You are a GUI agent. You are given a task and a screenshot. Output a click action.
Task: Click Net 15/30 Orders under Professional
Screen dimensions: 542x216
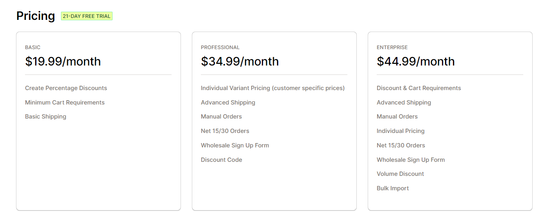point(225,131)
